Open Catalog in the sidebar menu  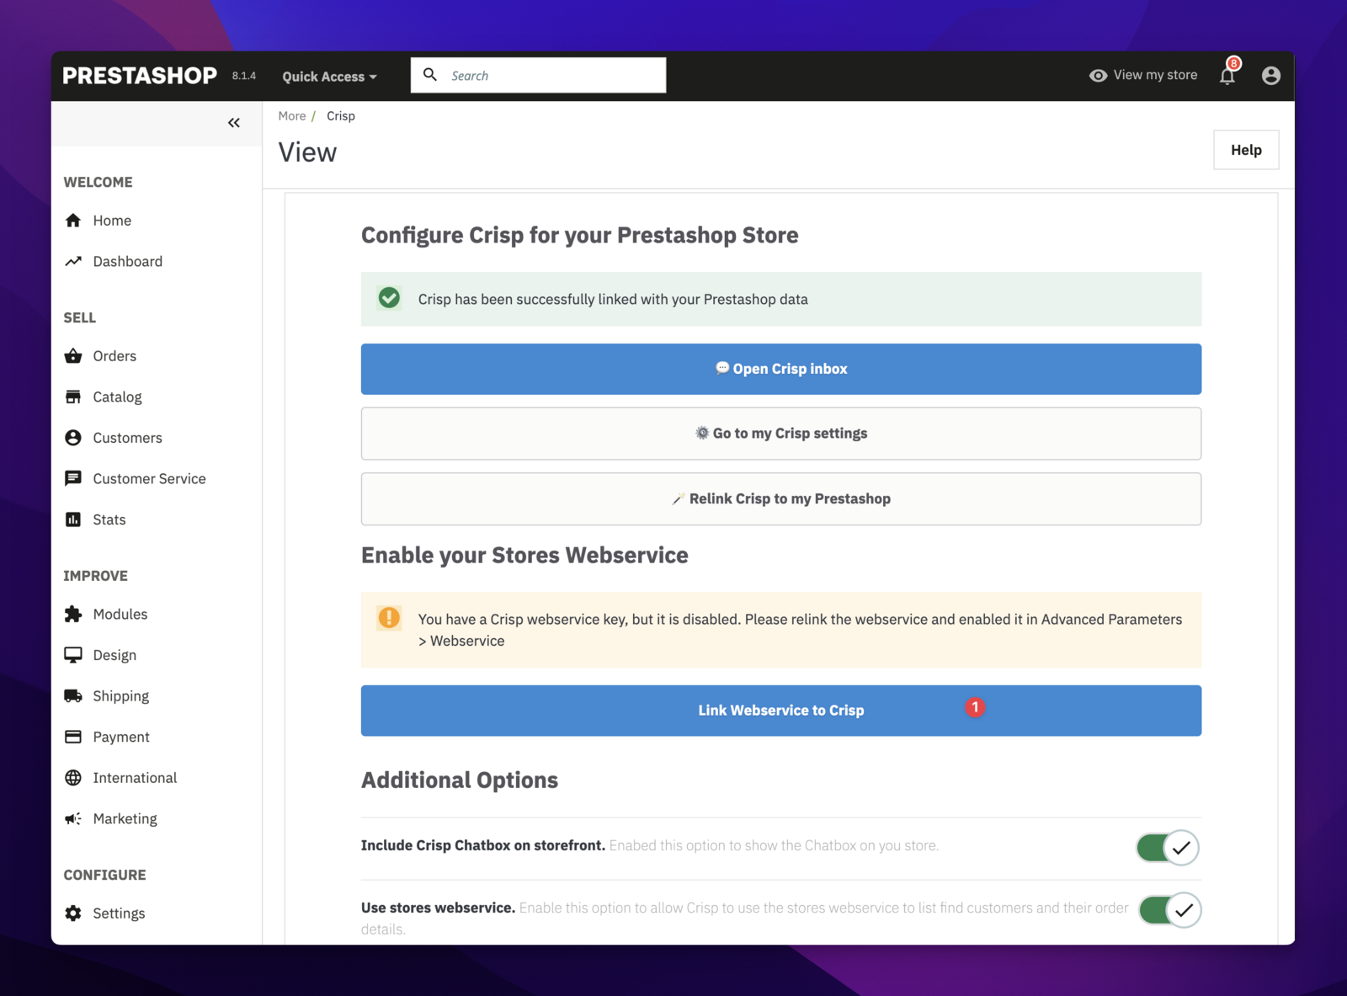point(117,397)
